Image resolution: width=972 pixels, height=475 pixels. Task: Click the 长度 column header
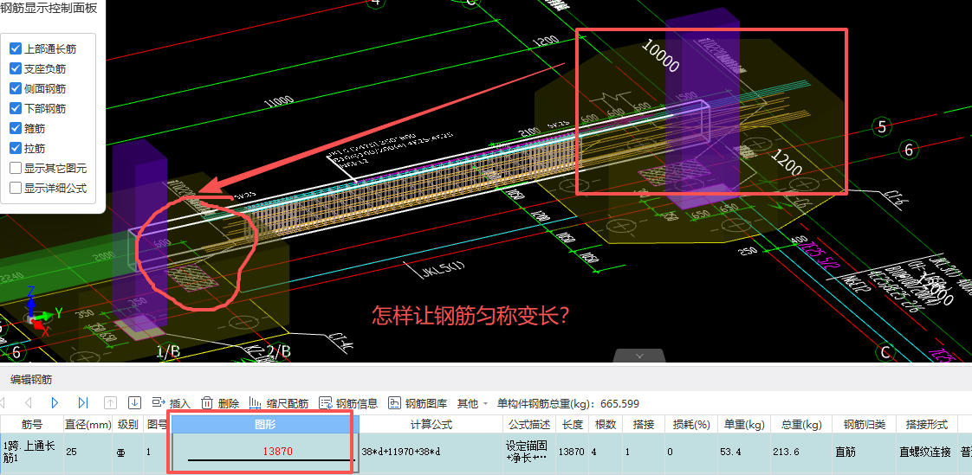pos(572,424)
